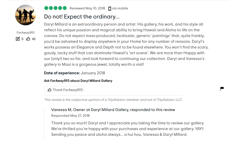This screenshot has width=236, height=141.
Task: Click the contributions pencil icon
Action: pyautogui.click(x=18, y=39)
